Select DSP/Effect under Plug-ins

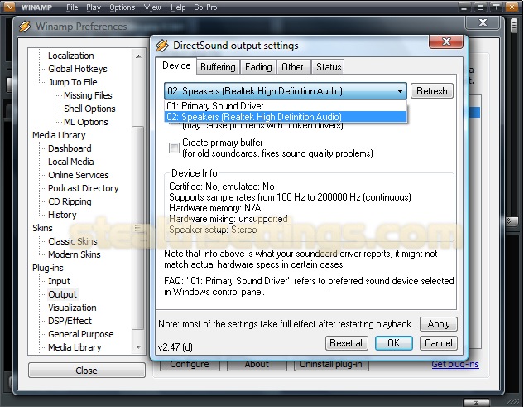pos(70,321)
